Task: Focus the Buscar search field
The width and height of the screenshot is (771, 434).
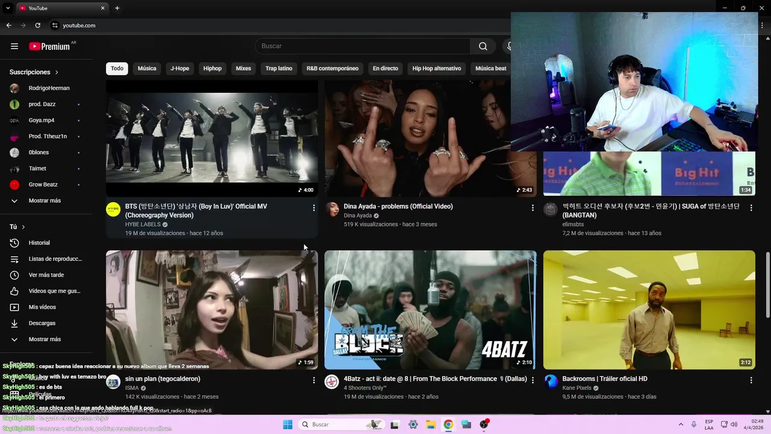Action: point(363,46)
